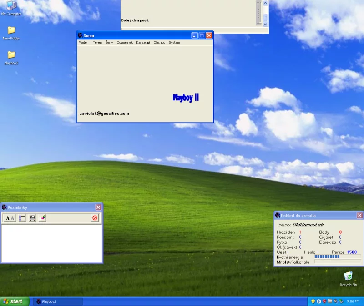Open the Recycle Bin icon
The height and width of the screenshot is (306, 364).
click(x=348, y=279)
